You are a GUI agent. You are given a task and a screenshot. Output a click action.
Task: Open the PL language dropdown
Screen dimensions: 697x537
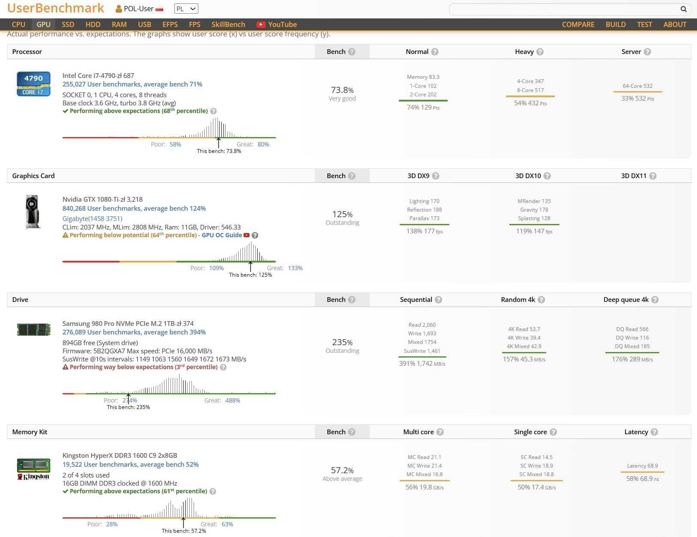pos(186,9)
